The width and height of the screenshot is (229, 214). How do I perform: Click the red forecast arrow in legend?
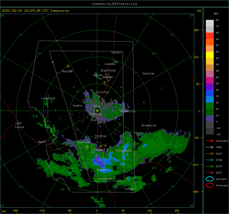click(x=210, y=141)
